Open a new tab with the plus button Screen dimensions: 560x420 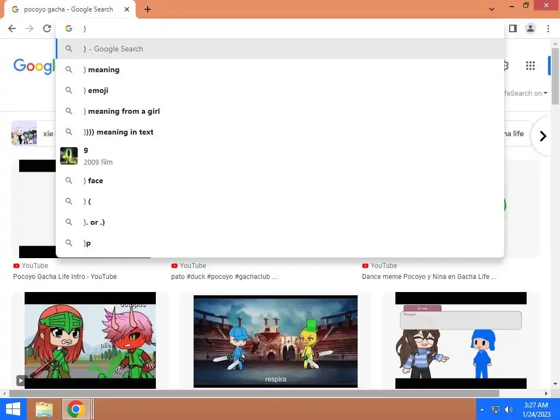coord(148,9)
